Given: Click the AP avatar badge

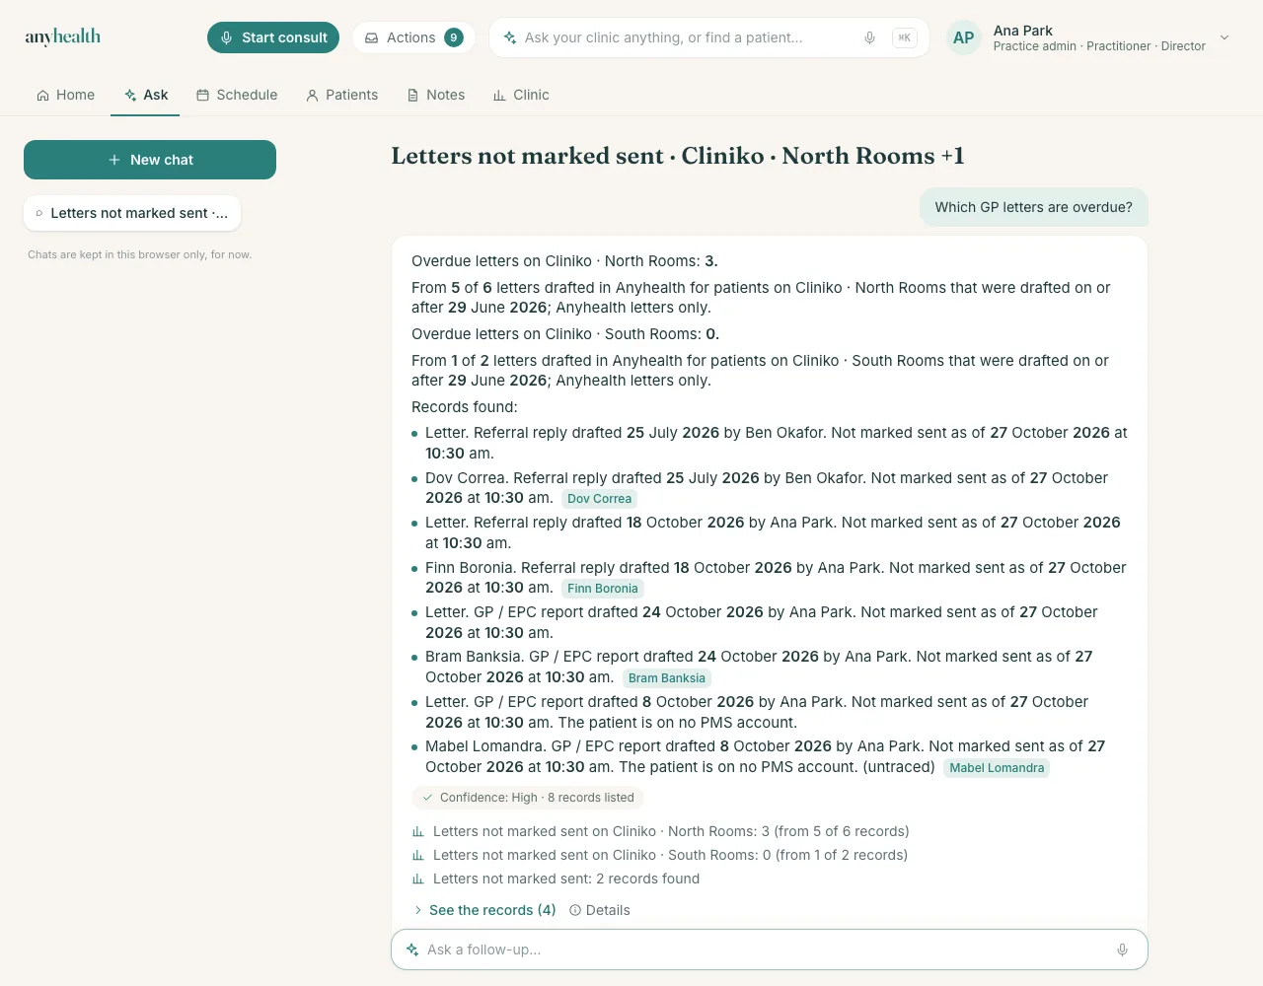Looking at the screenshot, I should [x=964, y=37].
